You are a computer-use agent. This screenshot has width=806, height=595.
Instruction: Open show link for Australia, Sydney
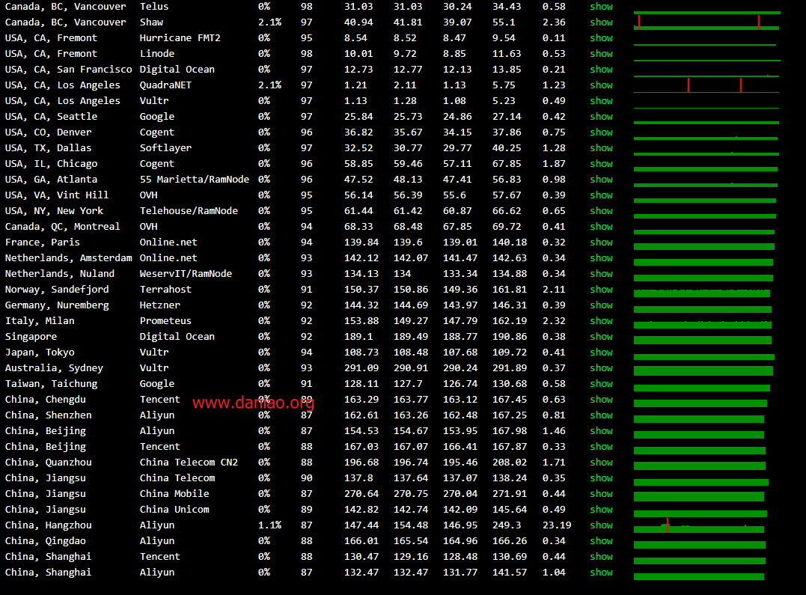601,367
